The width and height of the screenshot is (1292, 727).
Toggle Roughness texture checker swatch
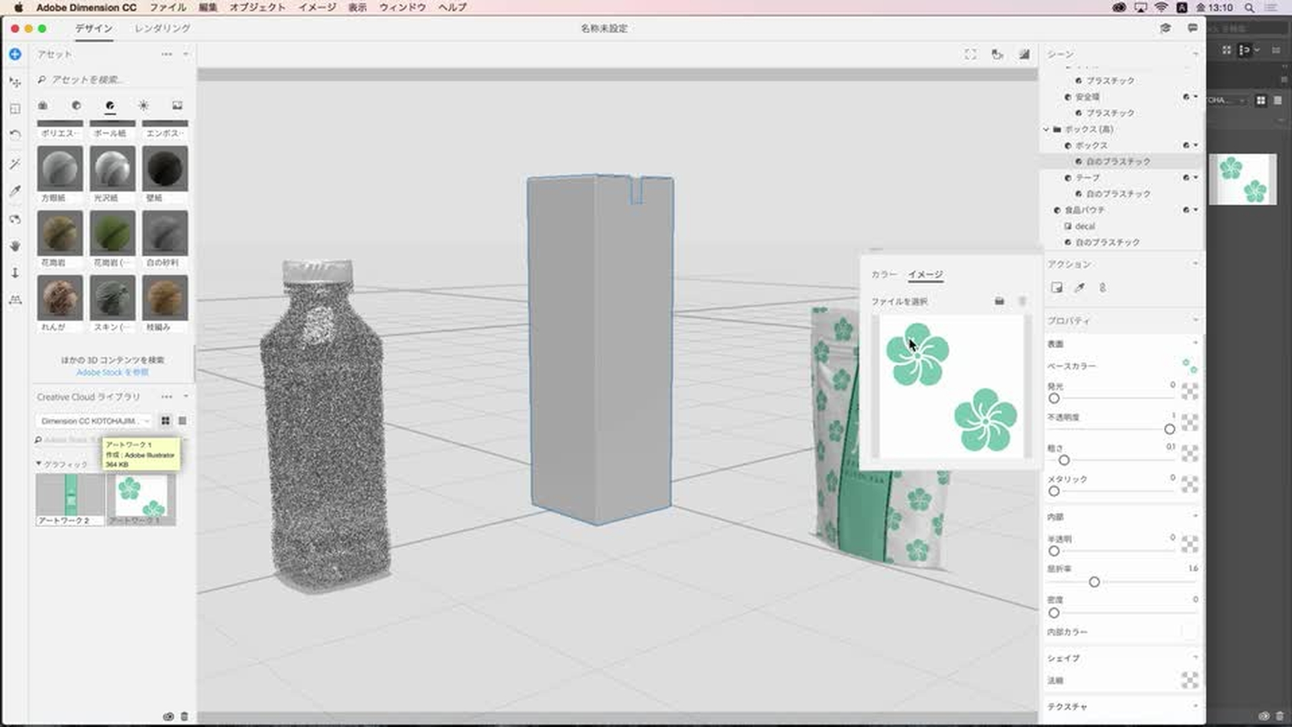[1189, 454]
